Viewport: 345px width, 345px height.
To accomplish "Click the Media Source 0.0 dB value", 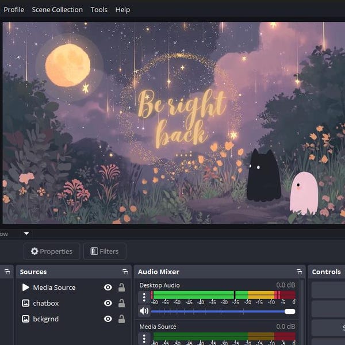I will coord(286,327).
